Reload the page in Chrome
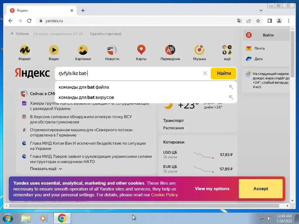Screen dimensions: 299x224 coord(29,21)
